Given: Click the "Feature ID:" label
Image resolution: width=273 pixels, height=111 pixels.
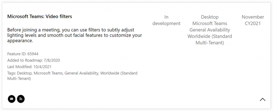Looking at the screenshot, I should click(17, 54).
